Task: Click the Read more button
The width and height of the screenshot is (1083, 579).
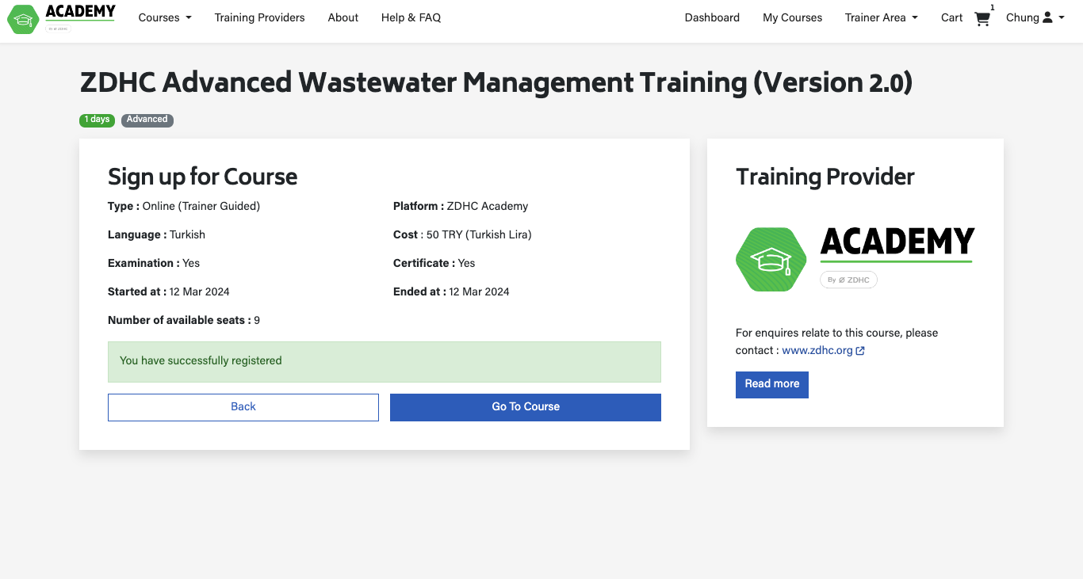Action: pos(772,384)
